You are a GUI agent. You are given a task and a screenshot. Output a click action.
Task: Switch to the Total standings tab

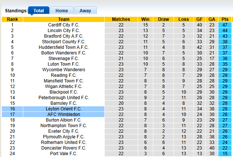(x=39, y=11)
